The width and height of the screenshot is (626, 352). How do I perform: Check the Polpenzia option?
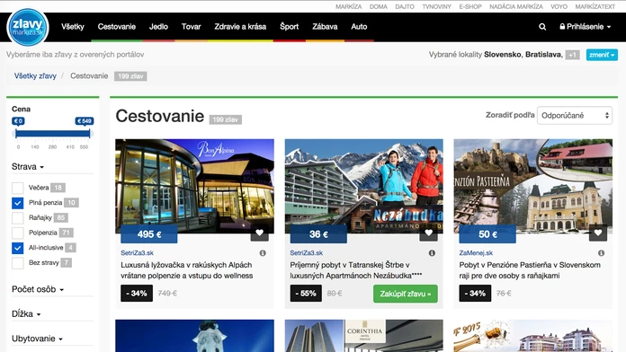coord(18,233)
